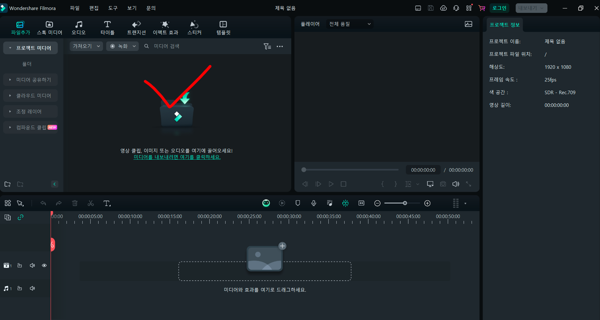Open the 파일 menu
Screen dimensions: 600x320
75,8
